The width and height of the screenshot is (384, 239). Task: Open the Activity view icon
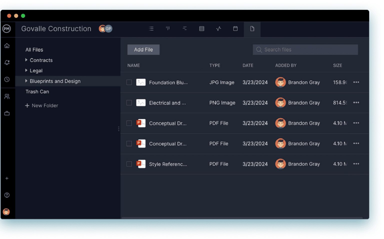click(218, 28)
